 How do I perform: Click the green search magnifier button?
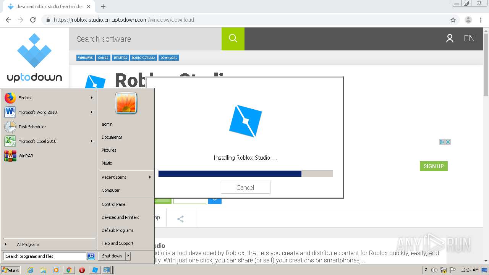tap(233, 39)
